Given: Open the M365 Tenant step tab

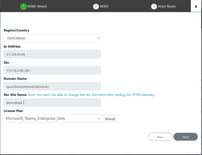Looking at the screenshot, I should [37, 6].
